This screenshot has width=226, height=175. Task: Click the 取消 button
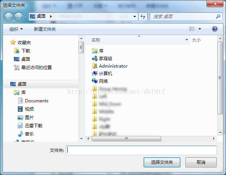pyautogui.click(x=201, y=162)
